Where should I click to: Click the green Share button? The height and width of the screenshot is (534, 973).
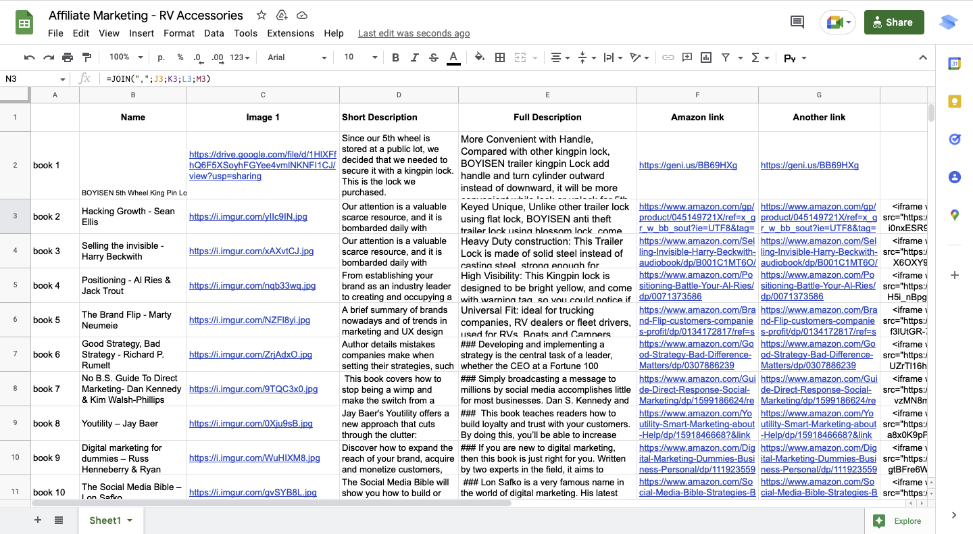894,22
